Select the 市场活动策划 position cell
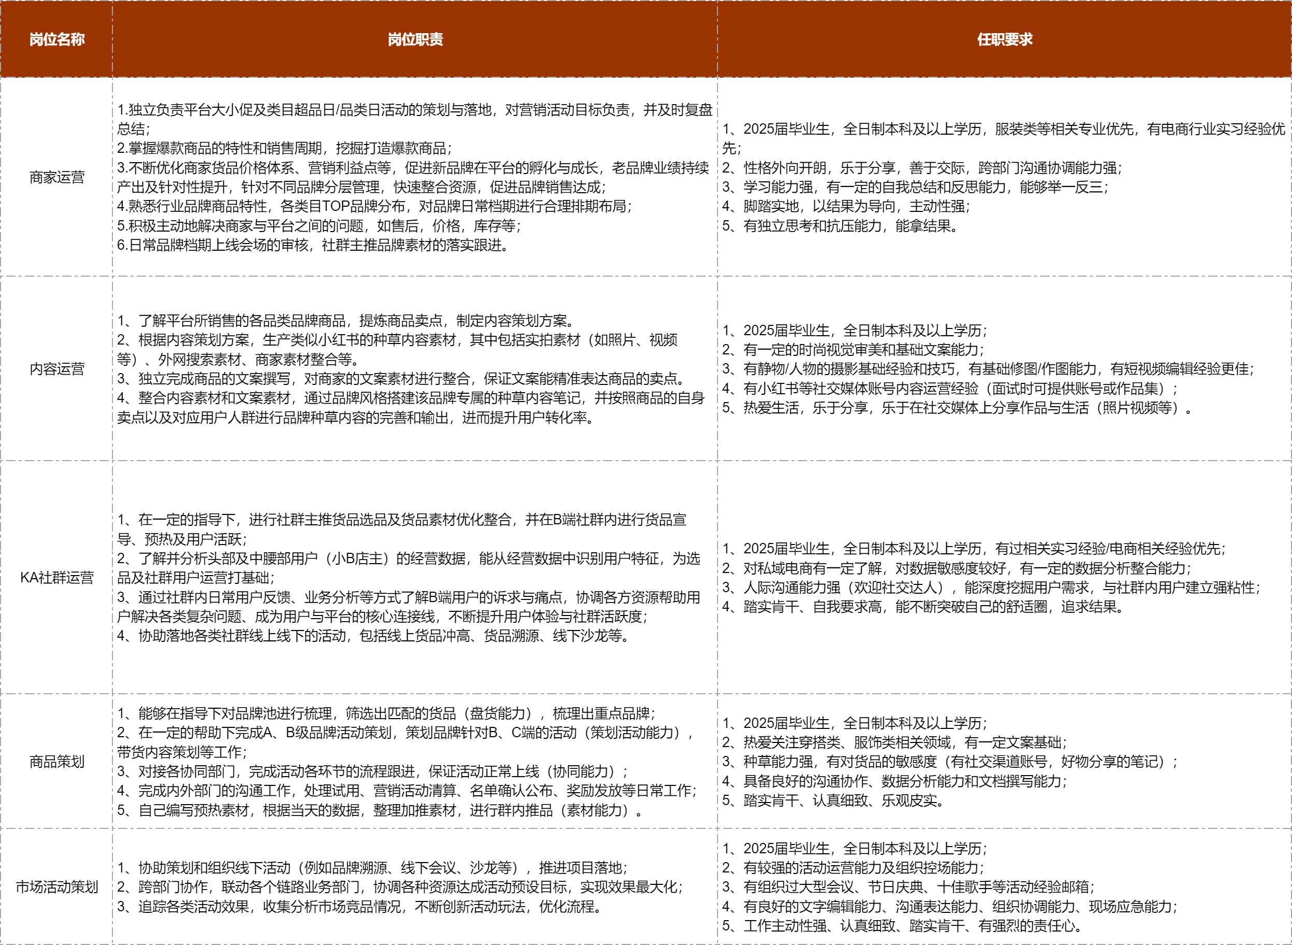Screen dimensions: 1292x945 [56, 887]
